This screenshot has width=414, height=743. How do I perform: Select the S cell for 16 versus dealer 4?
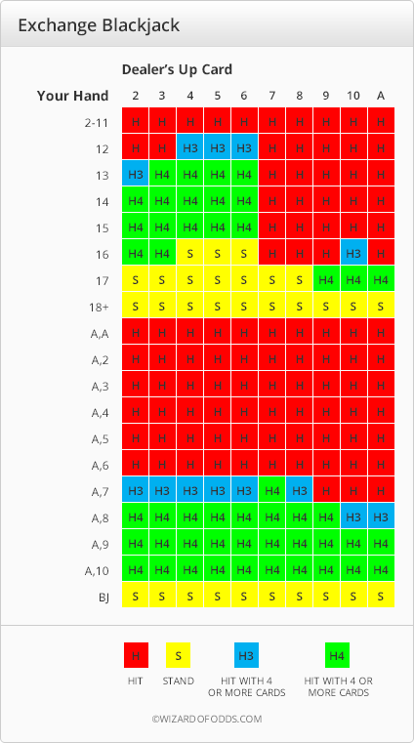point(190,252)
